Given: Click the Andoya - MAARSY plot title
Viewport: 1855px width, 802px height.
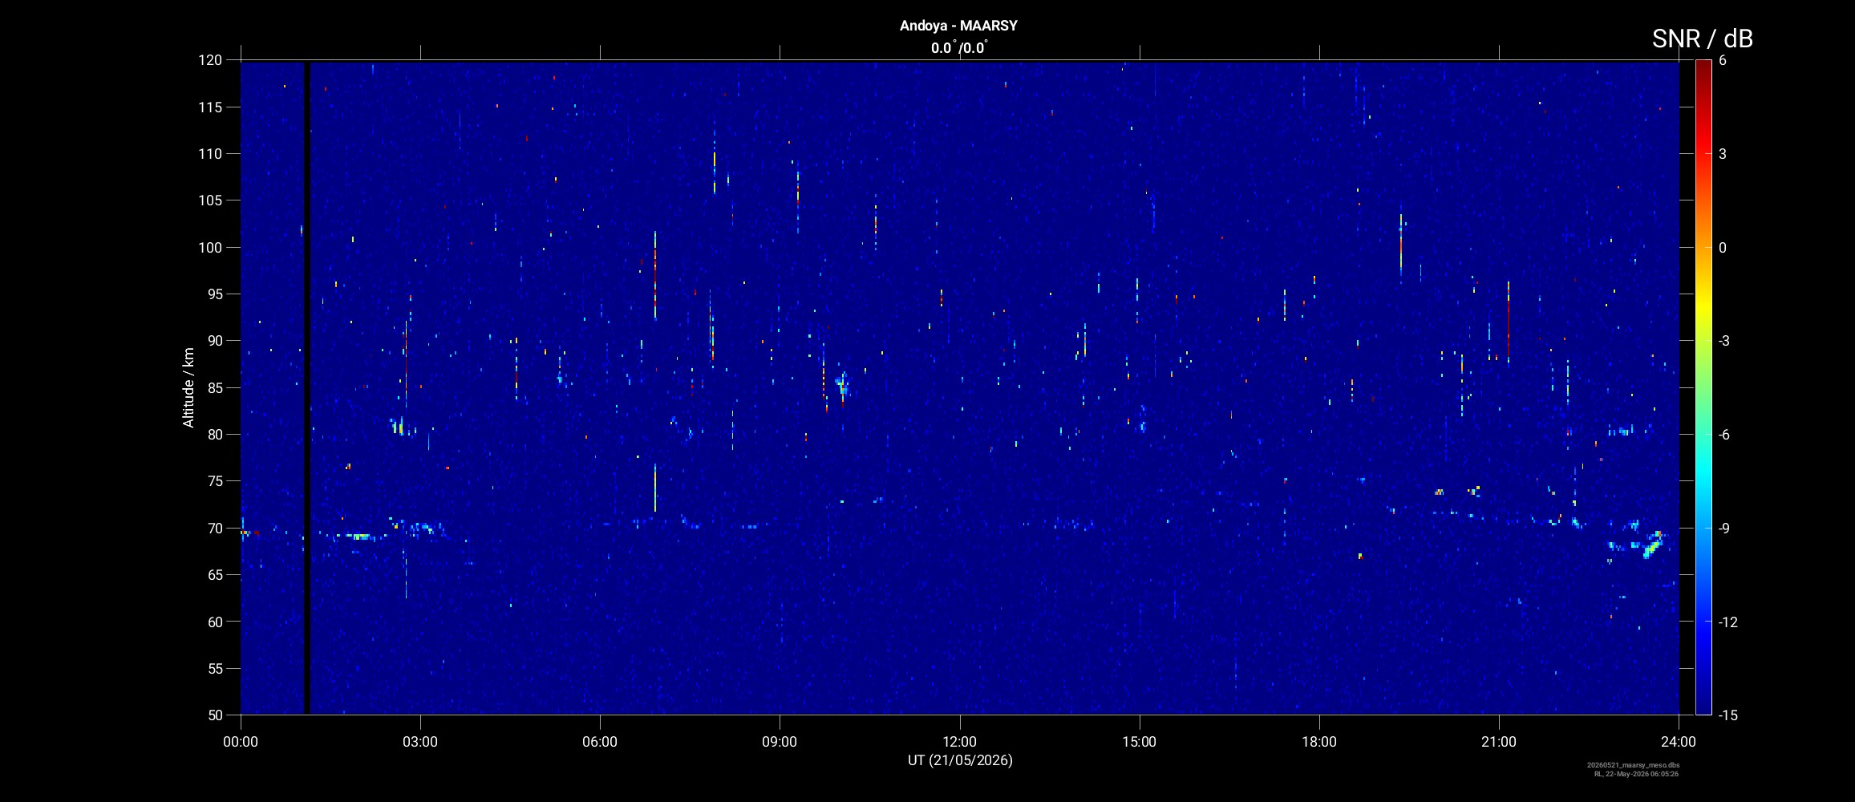Looking at the screenshot, I should pos(958,26).
